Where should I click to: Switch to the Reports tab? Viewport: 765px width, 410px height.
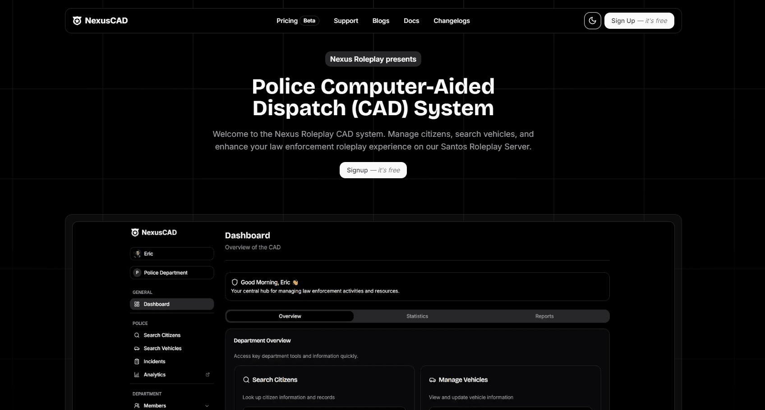tap(544, 316)
